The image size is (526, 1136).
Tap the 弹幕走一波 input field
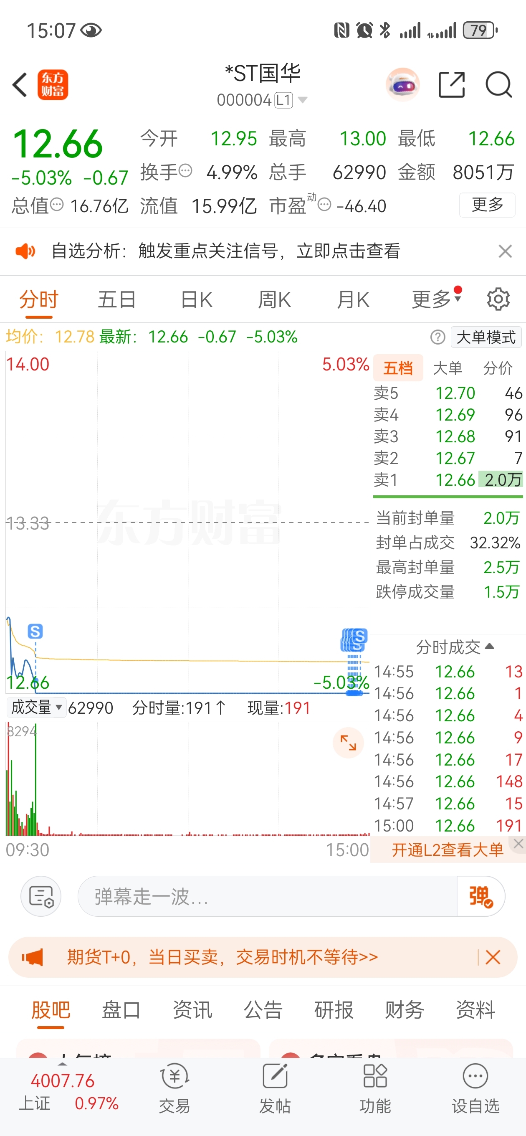tap(267, 897)
